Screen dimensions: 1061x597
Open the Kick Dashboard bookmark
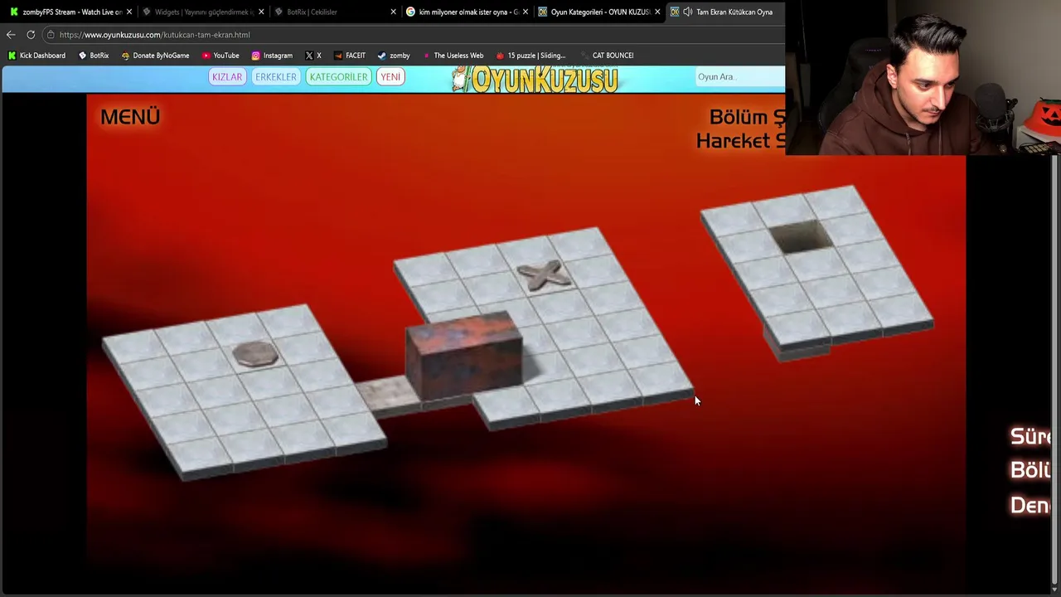pos(36,56)
